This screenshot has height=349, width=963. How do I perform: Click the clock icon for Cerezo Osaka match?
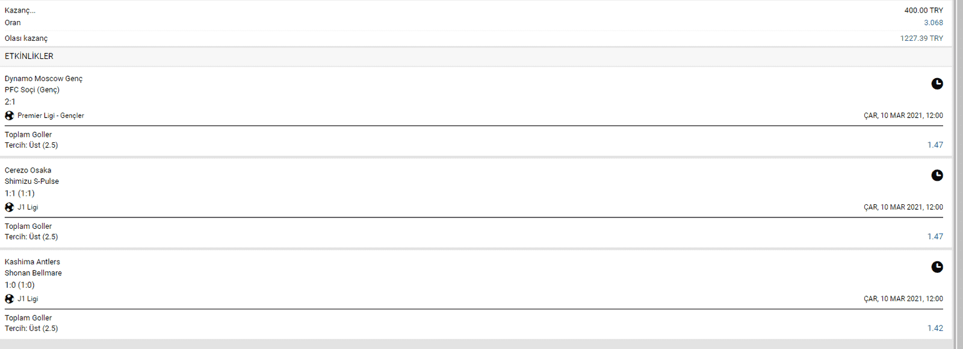937,175
